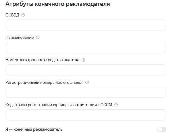The height and width of the screenshot is (136, 172).
Task: Focus the ОКВЭД input field
Action: (86, 25)
